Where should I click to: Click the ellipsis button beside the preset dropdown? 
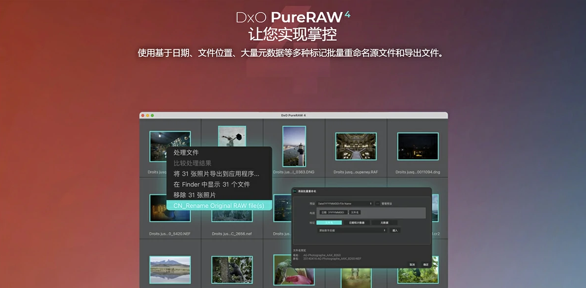(377, 203)
